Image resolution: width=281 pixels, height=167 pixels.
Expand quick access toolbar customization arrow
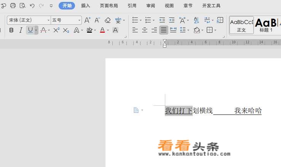51,6
